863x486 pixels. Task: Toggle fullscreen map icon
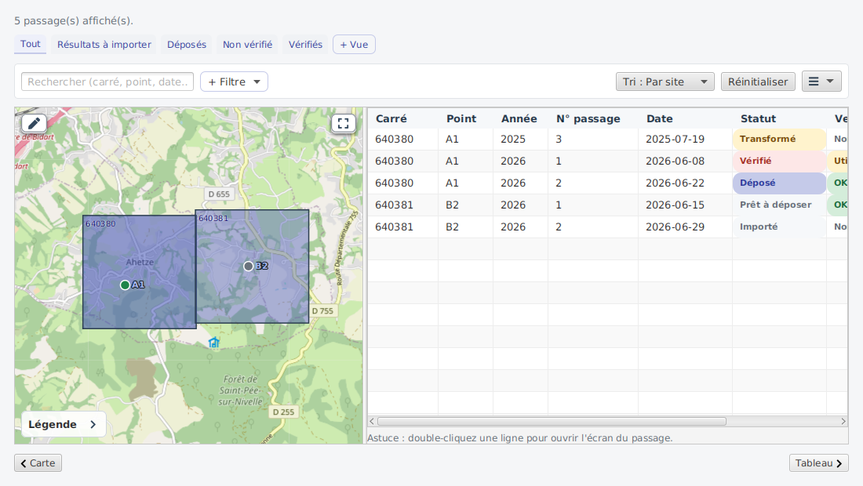point(344,123)
